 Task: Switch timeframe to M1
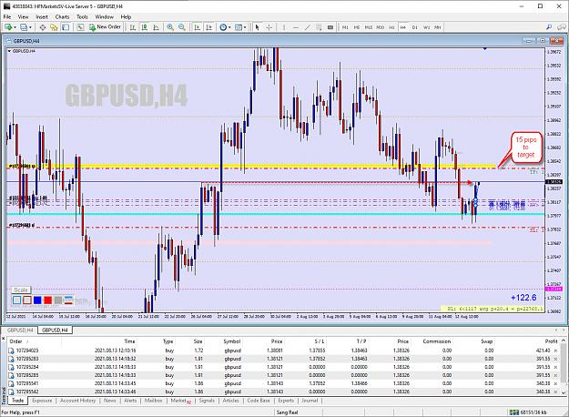[345, 27]
